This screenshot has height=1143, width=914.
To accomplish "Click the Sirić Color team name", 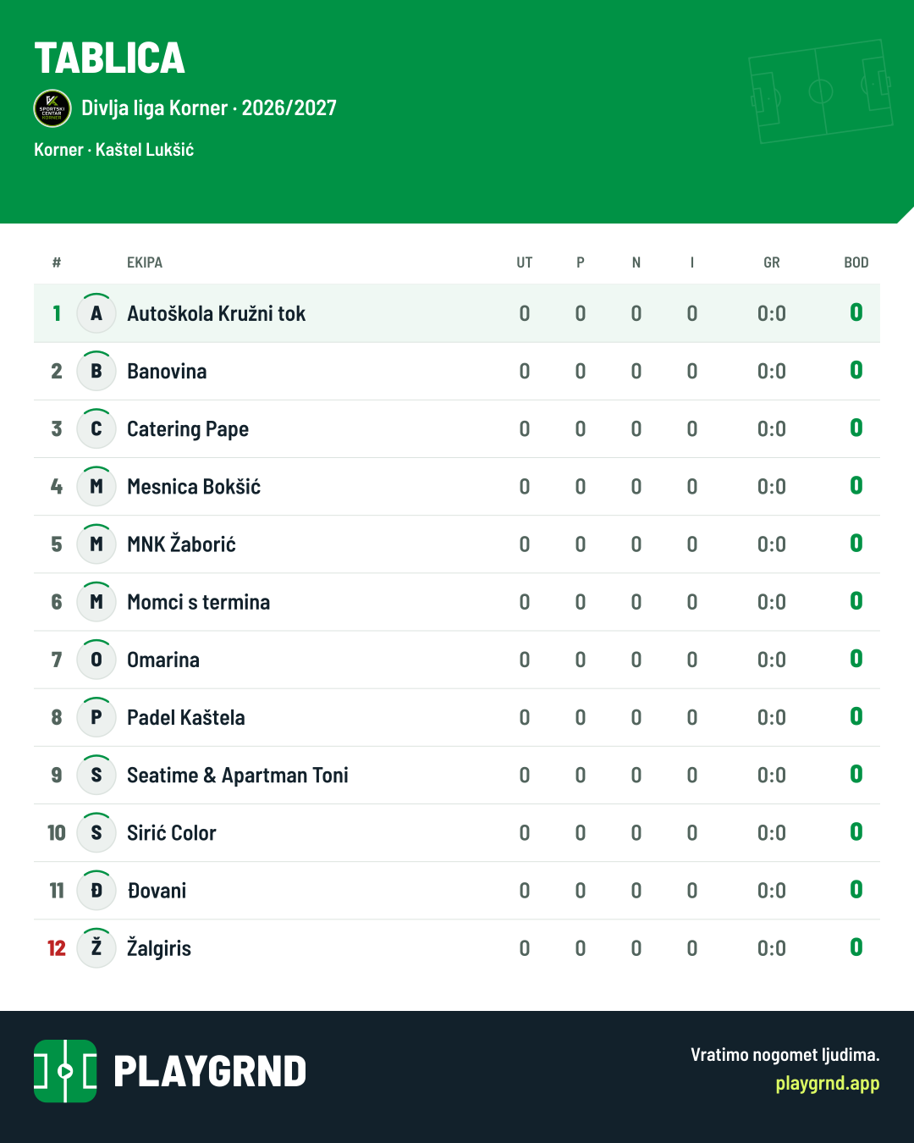I will pos(172,833).
